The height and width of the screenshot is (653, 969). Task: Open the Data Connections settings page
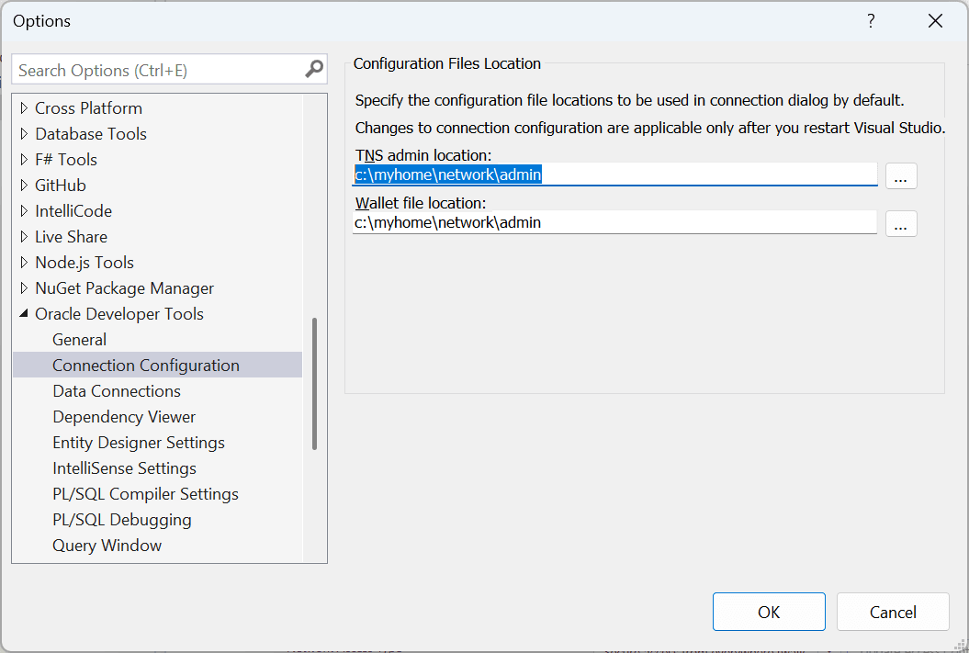pyautogui.click(x=117, y=390)
